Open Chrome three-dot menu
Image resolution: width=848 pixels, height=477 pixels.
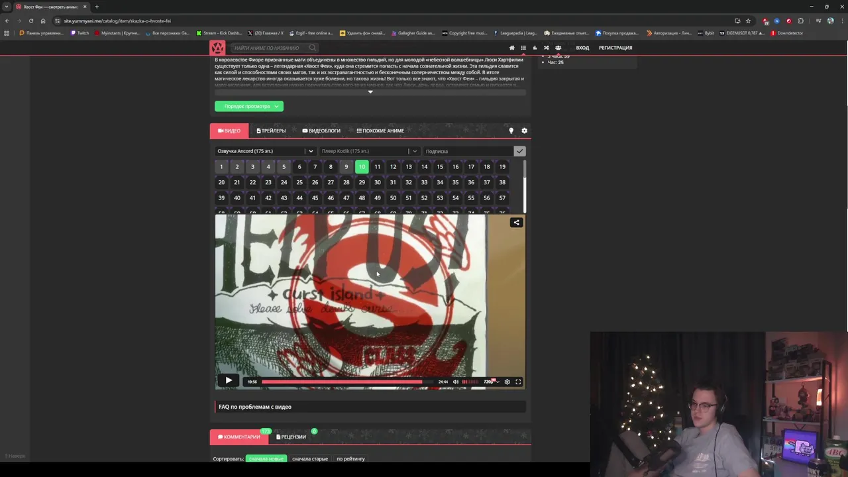(841, 21)
